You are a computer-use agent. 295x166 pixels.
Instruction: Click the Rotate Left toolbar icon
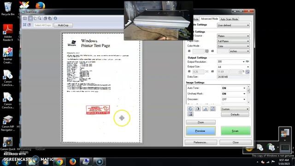click(x=45, y=18)
